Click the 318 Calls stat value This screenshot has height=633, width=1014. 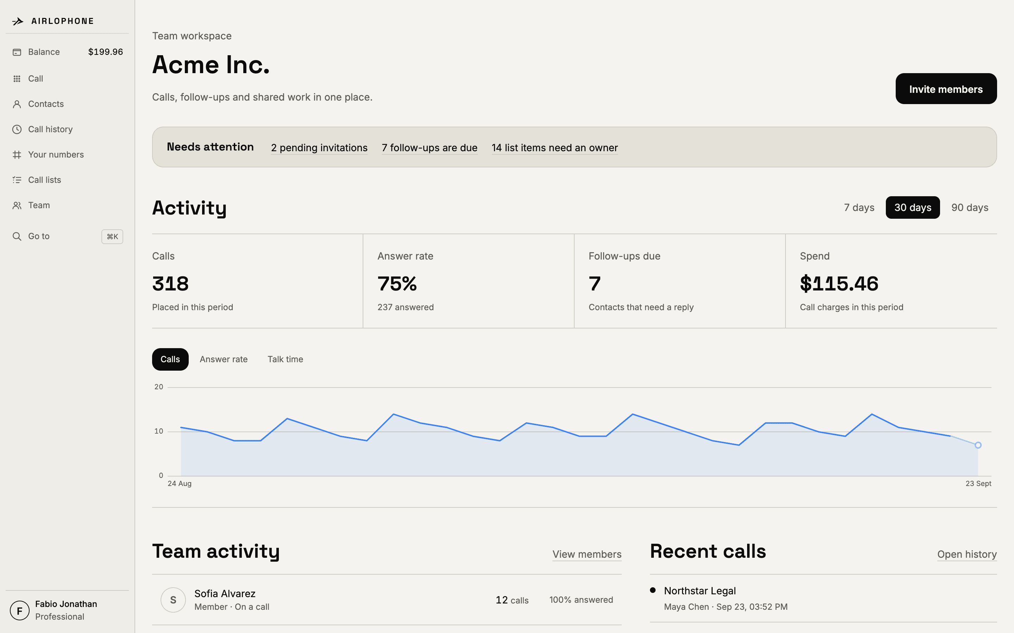(x=170, y=284)
